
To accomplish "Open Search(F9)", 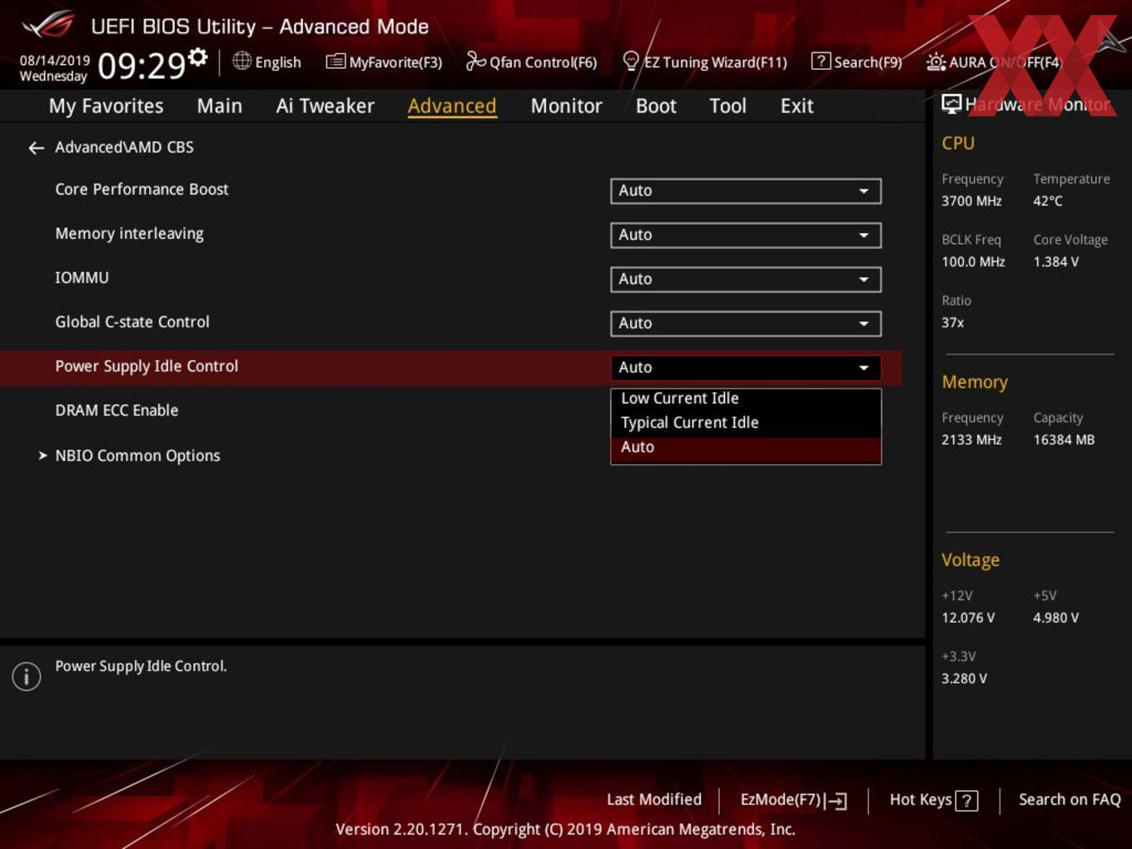I will [856, 62].
